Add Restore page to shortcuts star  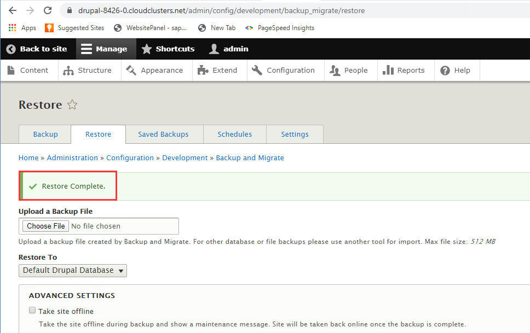(72, 105)
